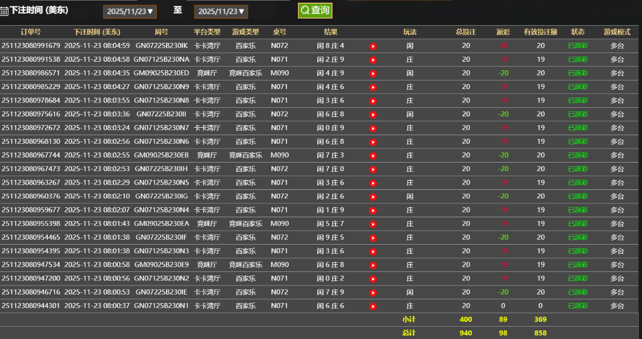The width and height of the screenshot is (642, 339).
Task: Play replay for the last row result 闲6庄6
Action: pos(373,305)
